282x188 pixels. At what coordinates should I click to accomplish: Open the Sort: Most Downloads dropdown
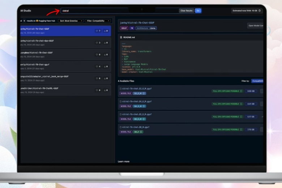tap(71, 21)
